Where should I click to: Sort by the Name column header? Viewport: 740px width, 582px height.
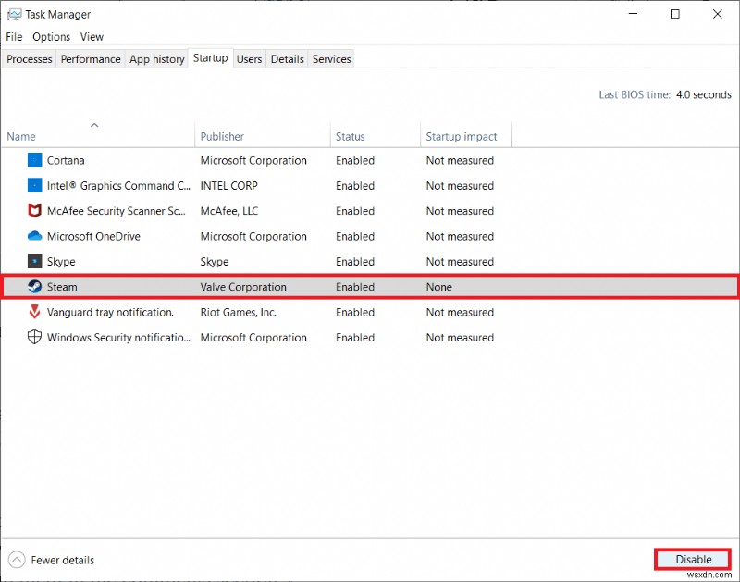click(x=97, y=136)
